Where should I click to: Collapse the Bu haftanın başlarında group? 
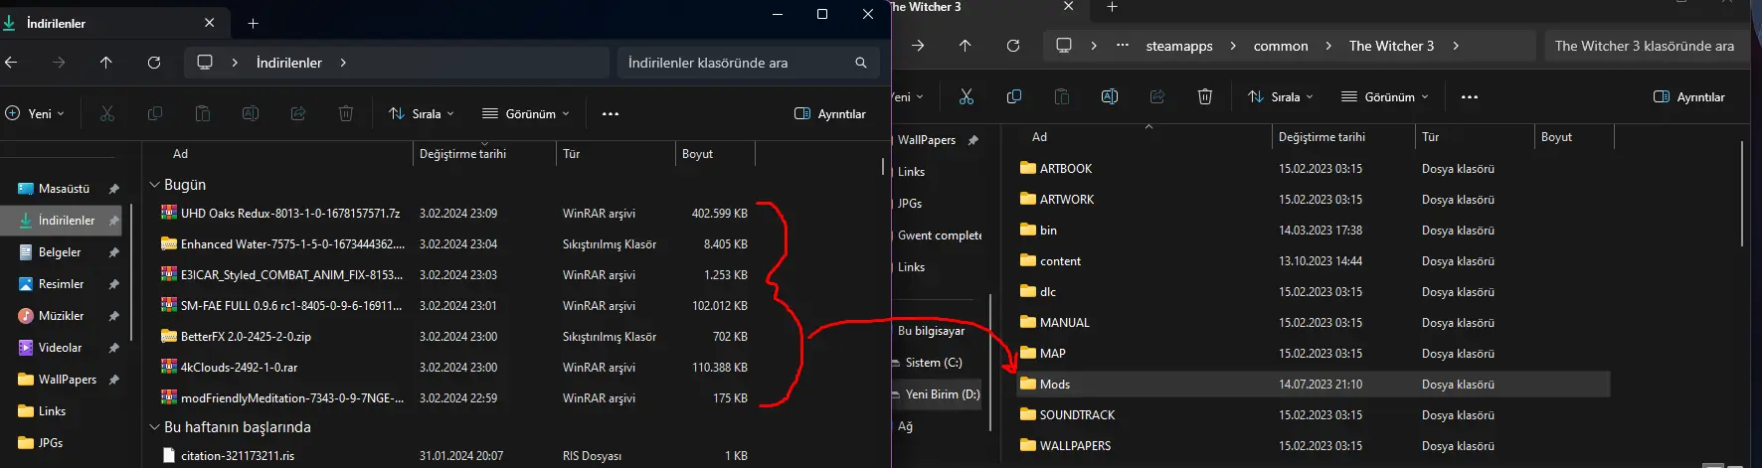click(x=154, y=427)
